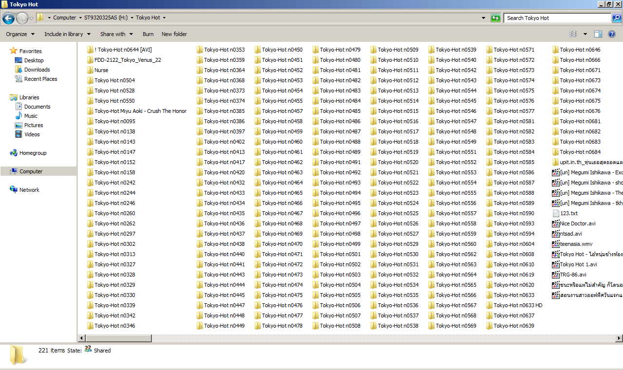Screen dimensions: 623x370
Task: Select the Tokyo-Hot n0571 folder icon
Action: pos(489,50)
